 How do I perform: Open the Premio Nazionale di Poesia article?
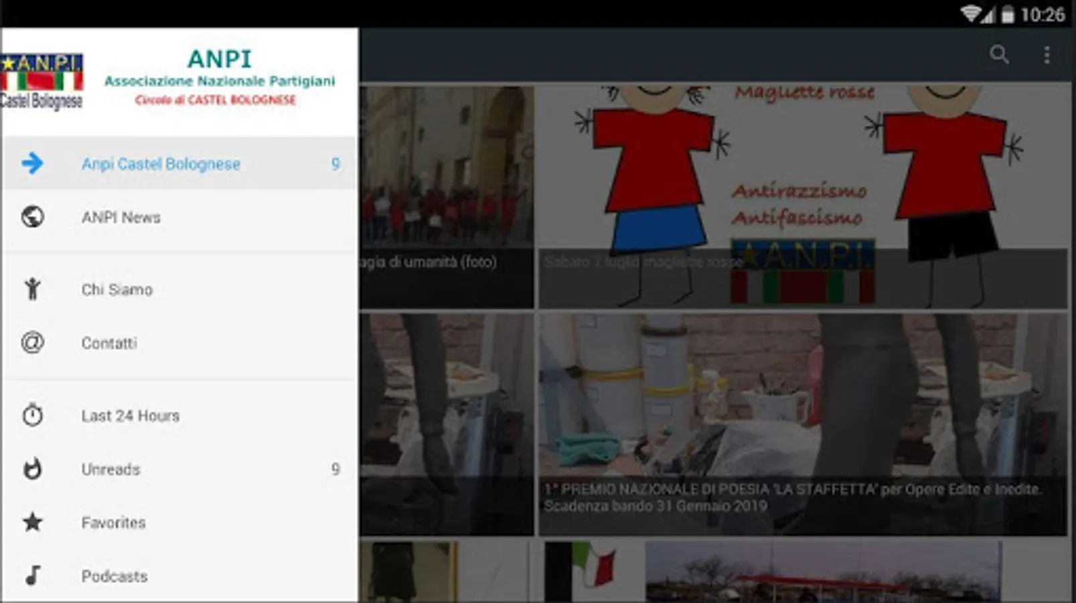803,425
